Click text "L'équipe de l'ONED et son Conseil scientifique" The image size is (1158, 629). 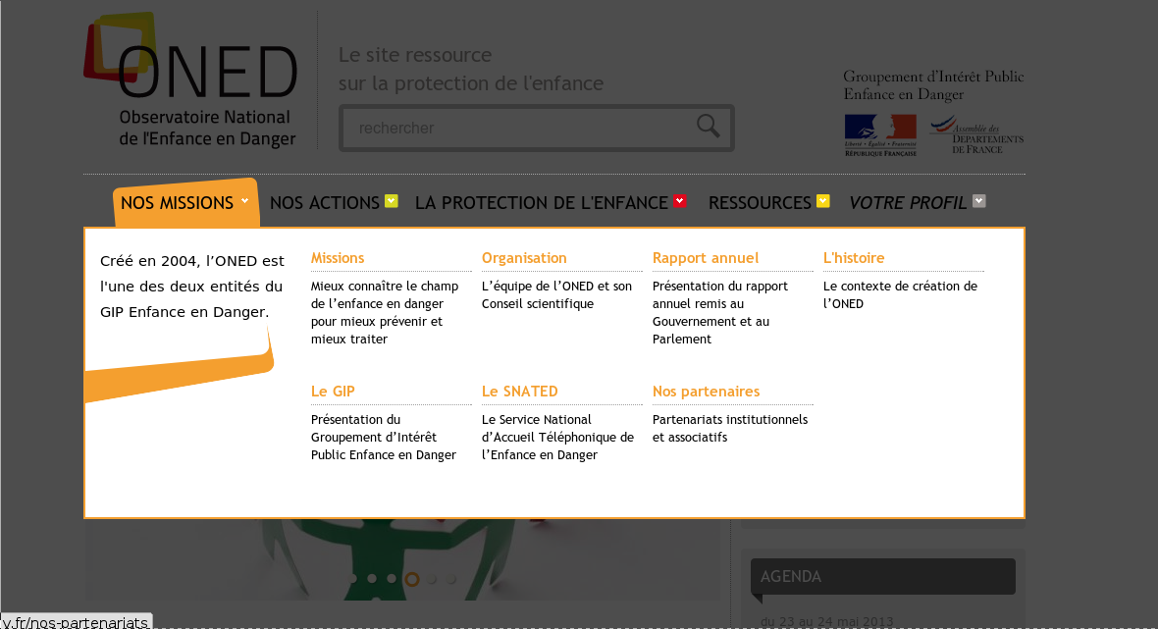click(556, 294)
